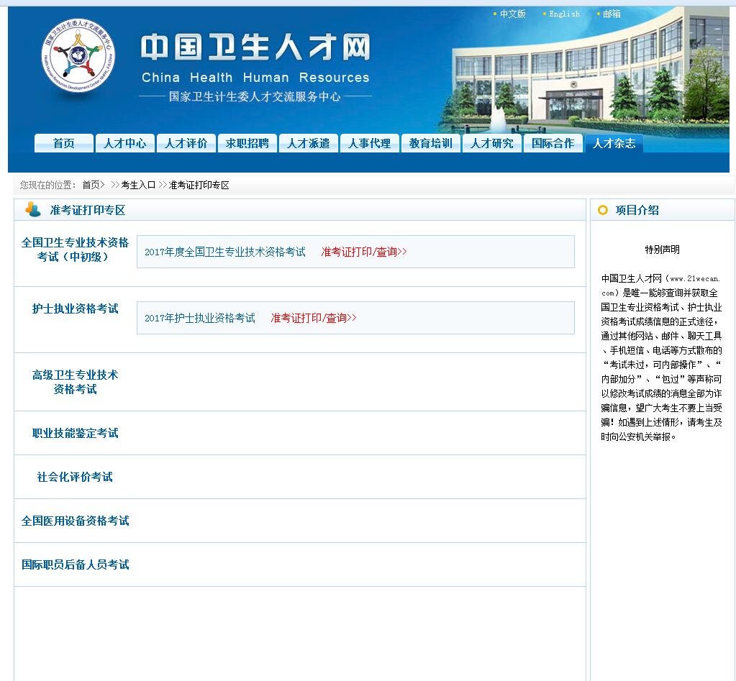Click the circular Health Human Resources logo
This screenshot has height=681, width=736.
point(78,55)
